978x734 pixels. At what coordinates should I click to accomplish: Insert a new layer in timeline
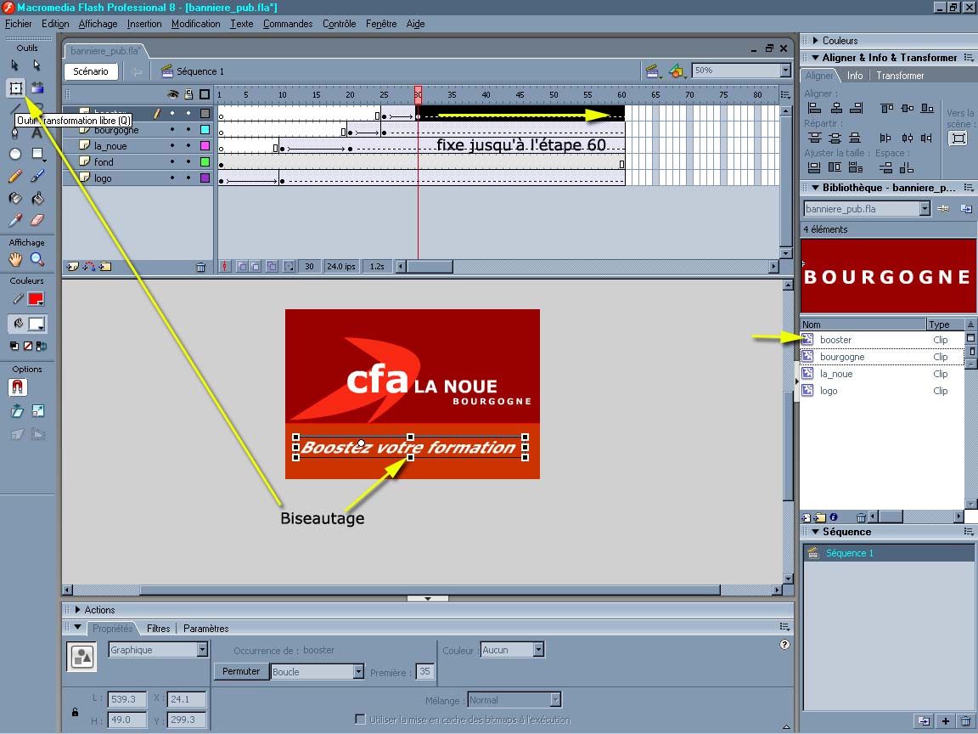[x=72, y=267]
